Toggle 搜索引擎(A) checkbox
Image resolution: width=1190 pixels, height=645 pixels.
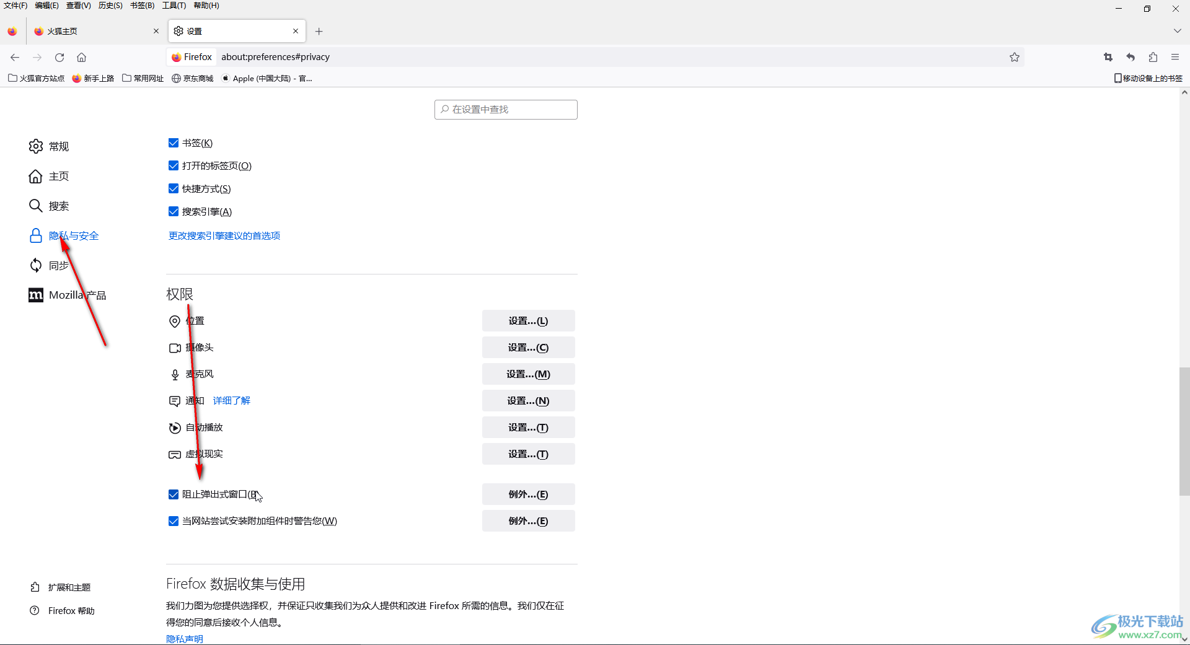point(174,211)
